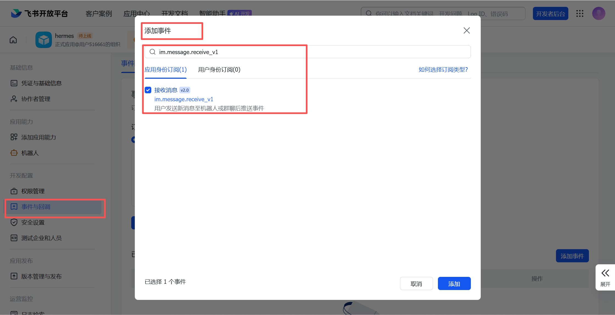Expand the collapsed panel via 展开 arrow
Viewport: 615px width, 315px height.
point(605,273)
